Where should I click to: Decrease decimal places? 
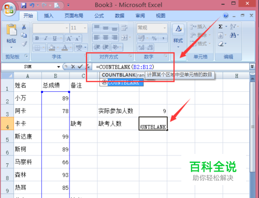150,48
